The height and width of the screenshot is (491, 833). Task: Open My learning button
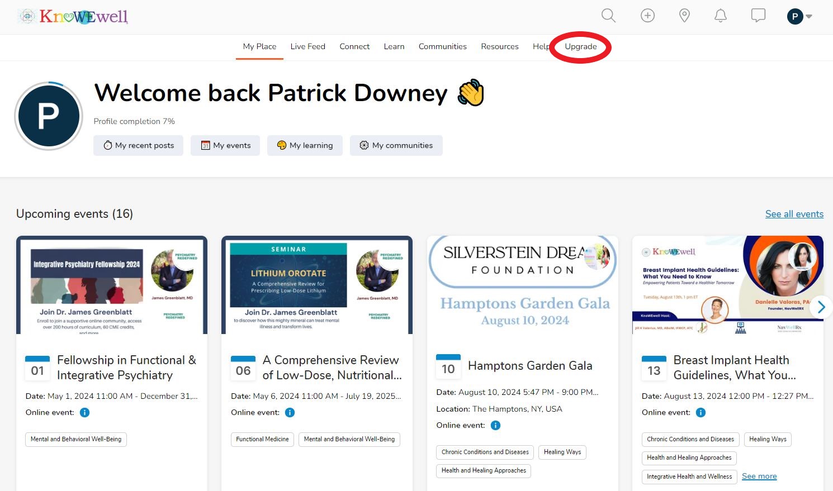click(x=305, y=145)
